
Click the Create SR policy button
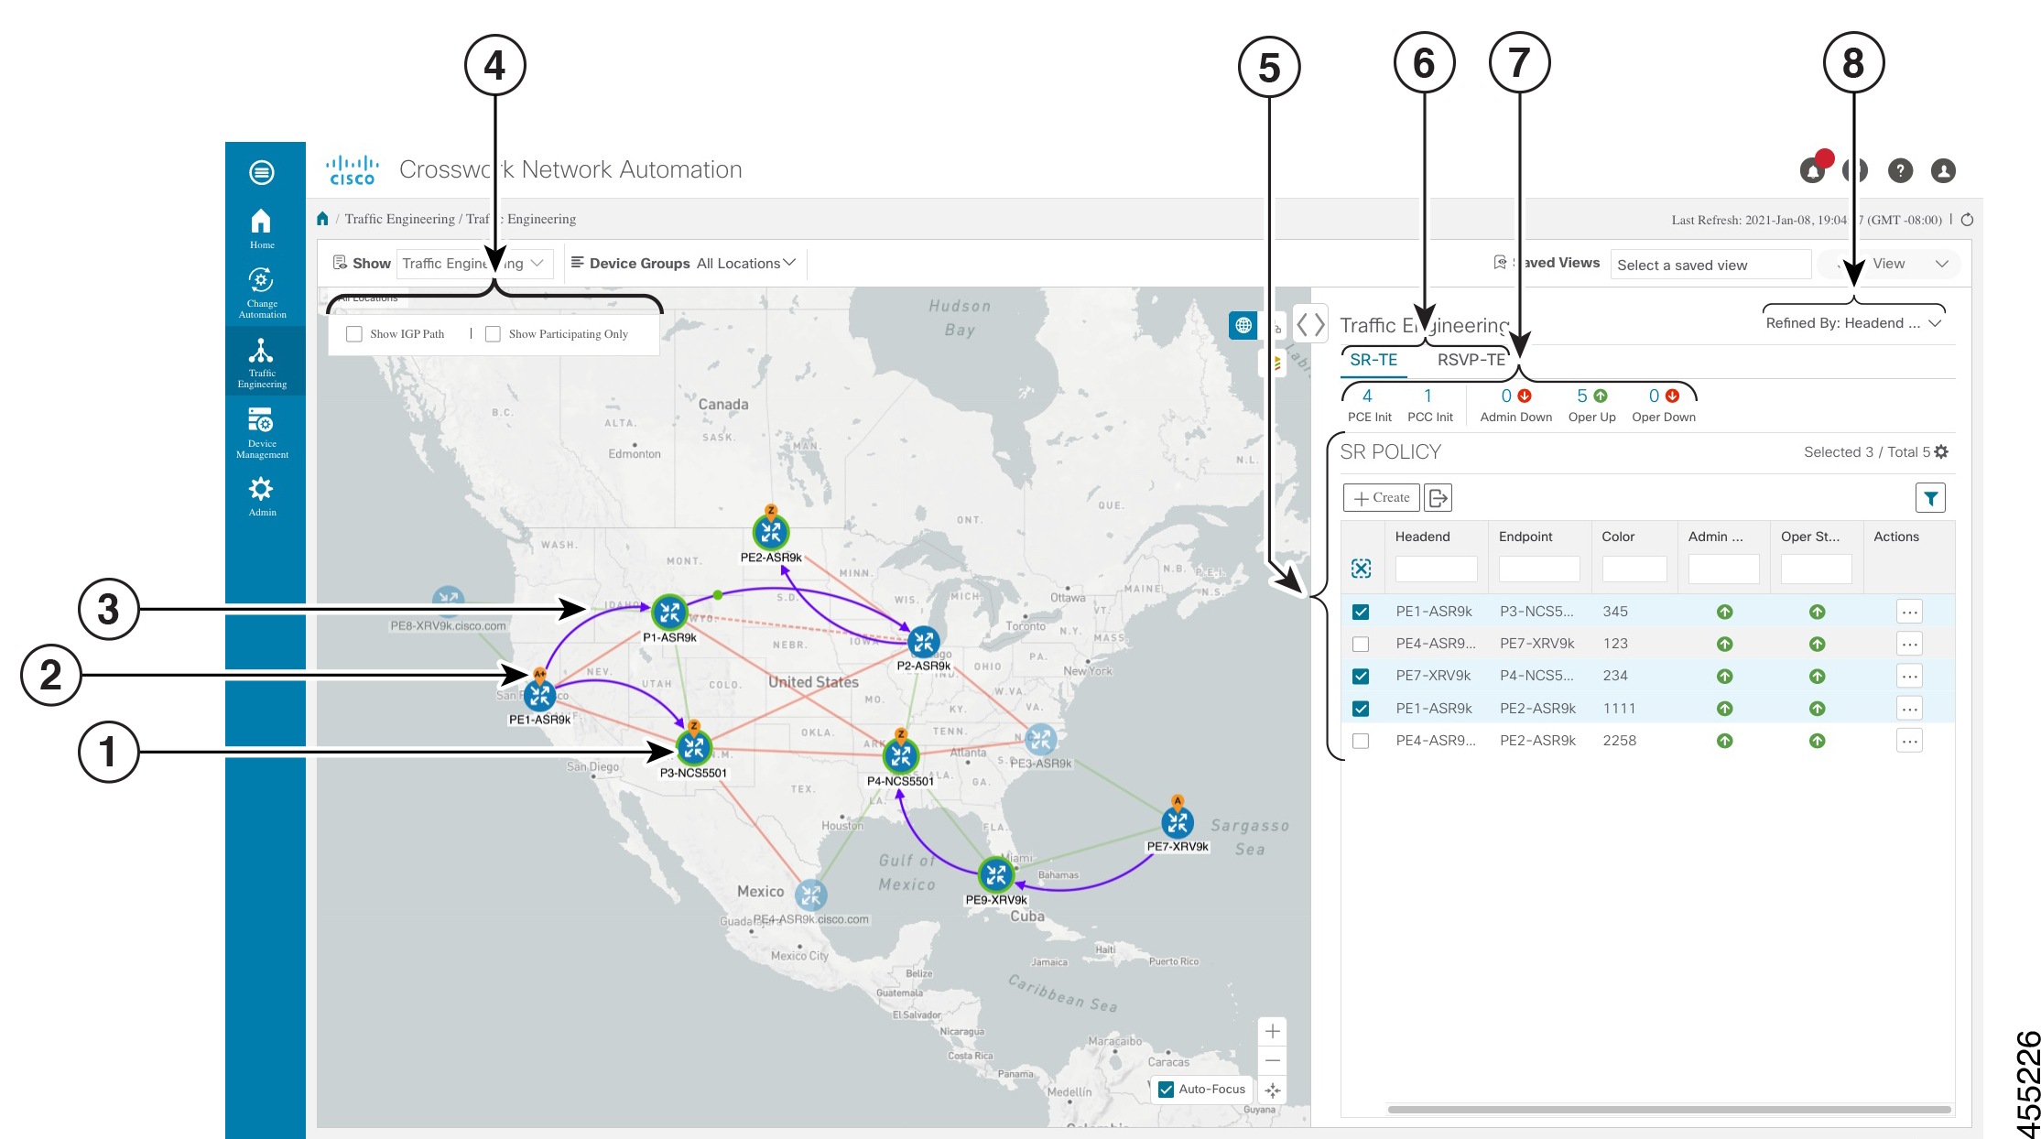(x=1382, y=498)
